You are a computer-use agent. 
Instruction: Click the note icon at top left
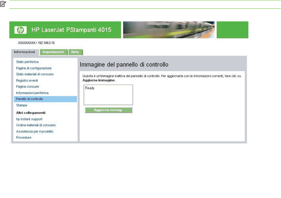3,4
